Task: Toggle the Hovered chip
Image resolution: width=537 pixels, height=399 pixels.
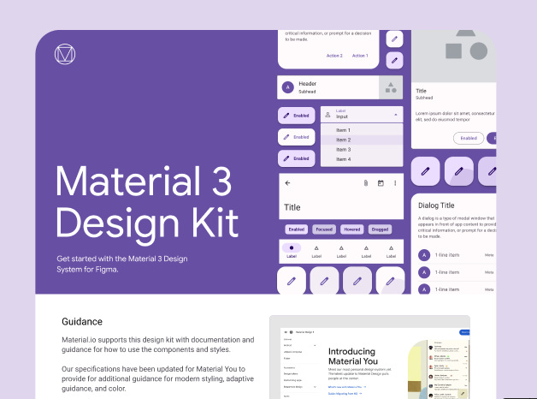Action: (x=352, y=229)
